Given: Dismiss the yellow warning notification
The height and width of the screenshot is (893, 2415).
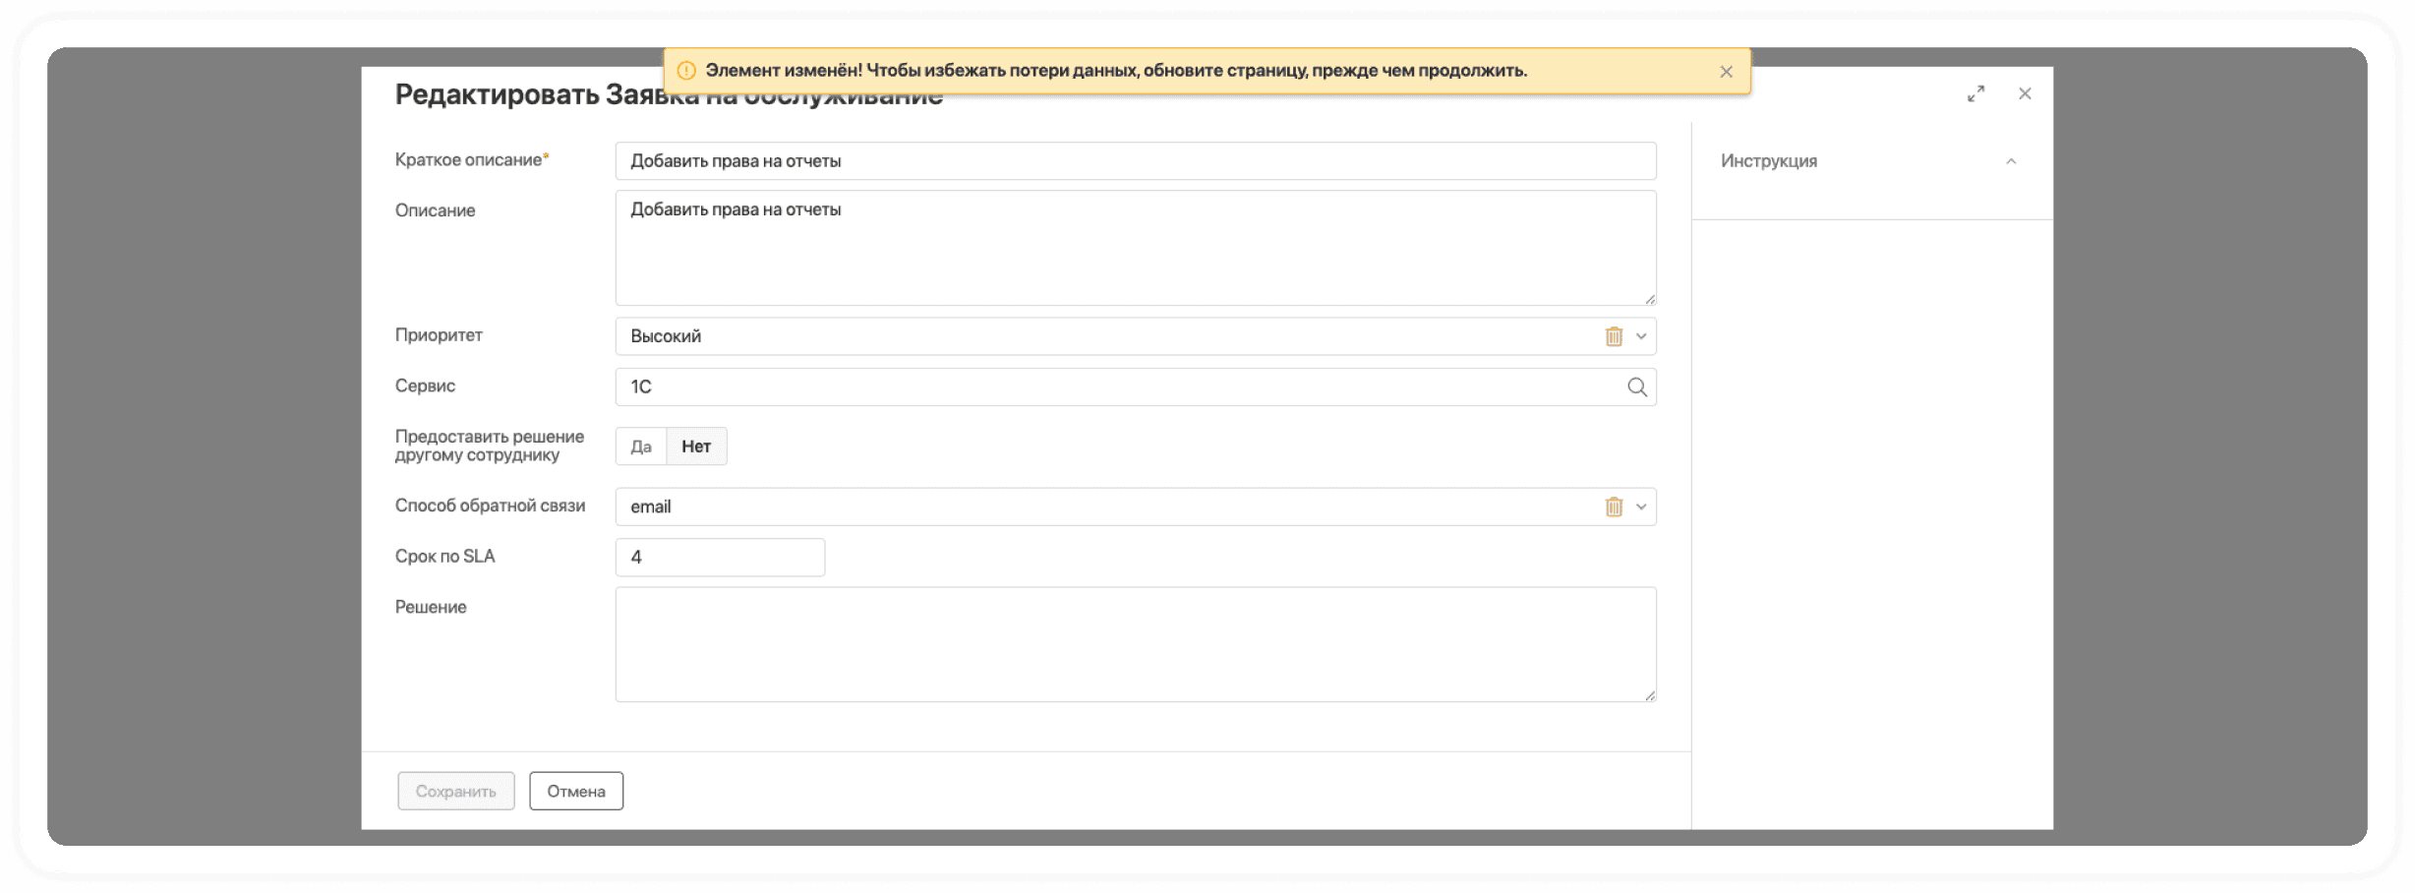Looking at the screenshot, I should pyautogui.click(x=1726, y=72).
